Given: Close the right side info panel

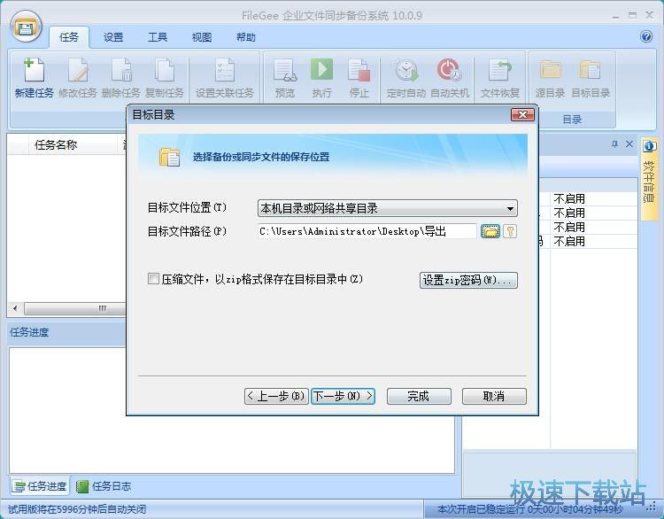Looking at the screenshot, I should [629, 144].
